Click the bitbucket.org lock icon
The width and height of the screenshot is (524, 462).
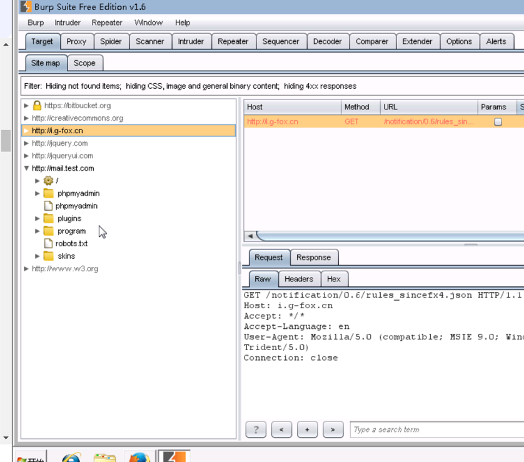(x=37, y=106)
